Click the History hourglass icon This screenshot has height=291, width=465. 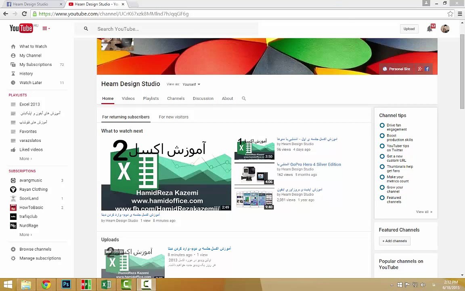pos(13,74)
